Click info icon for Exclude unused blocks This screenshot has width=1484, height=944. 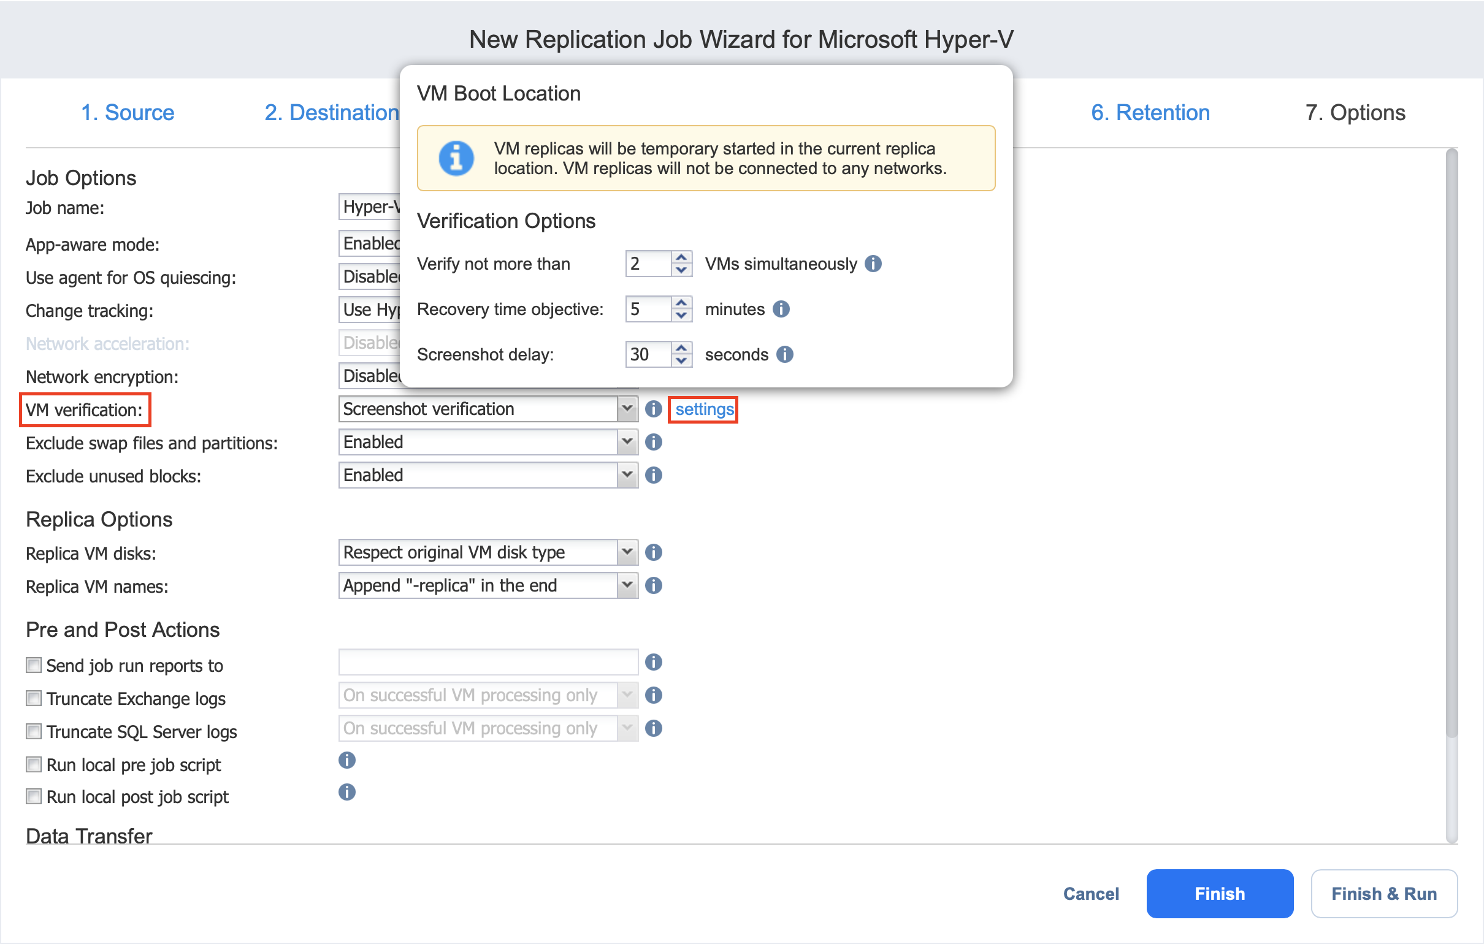pos(653,475)
